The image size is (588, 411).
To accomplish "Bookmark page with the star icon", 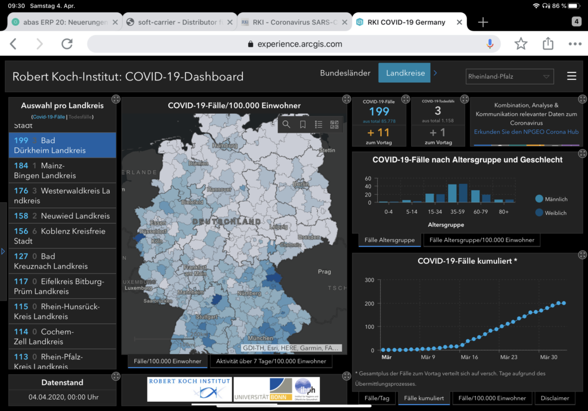I will tap(521, 44).
